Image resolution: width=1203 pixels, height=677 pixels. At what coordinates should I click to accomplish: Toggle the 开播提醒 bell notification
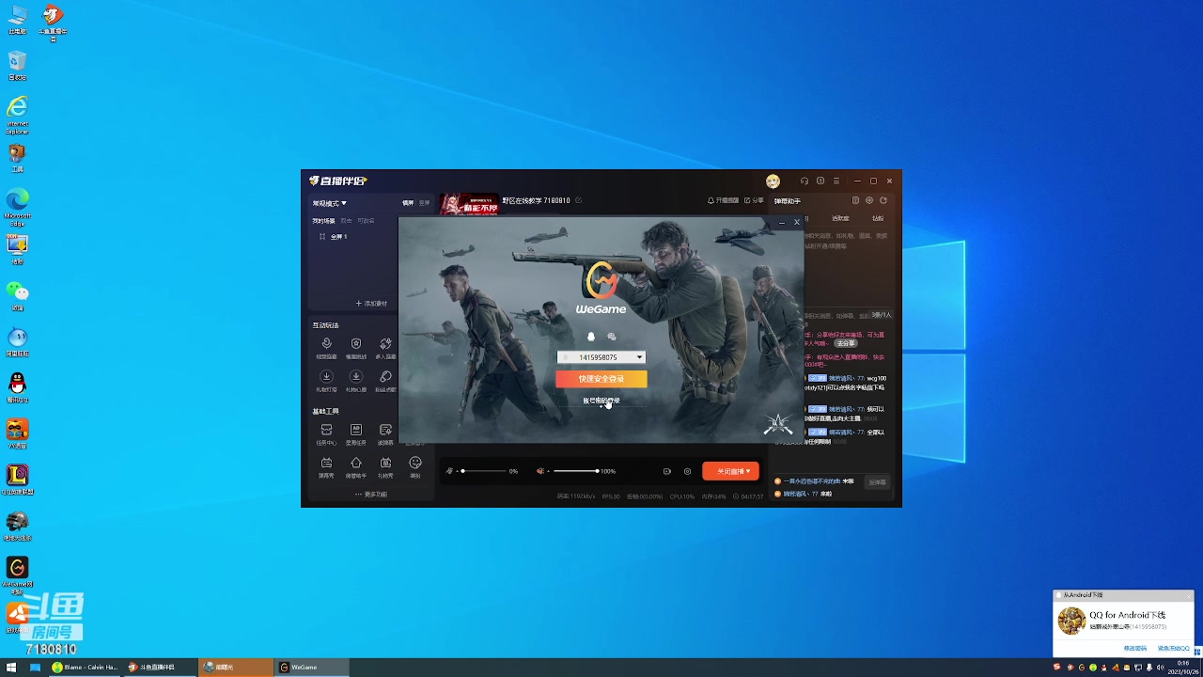click(723, 200)
